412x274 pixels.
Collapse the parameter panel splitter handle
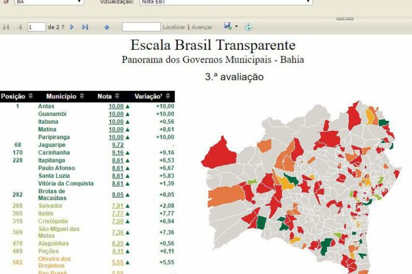pos(344,19)
